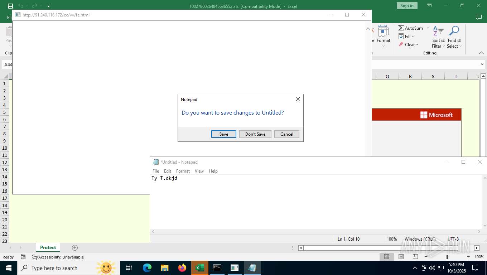
Task: Select row header 20
Action: (x=5, y=219)
